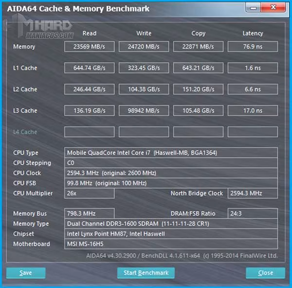Viewport: 292px width, 288px height.
Task: Select Chipset Intel Lynx Point HM87 field
Action: pos(171,234)
